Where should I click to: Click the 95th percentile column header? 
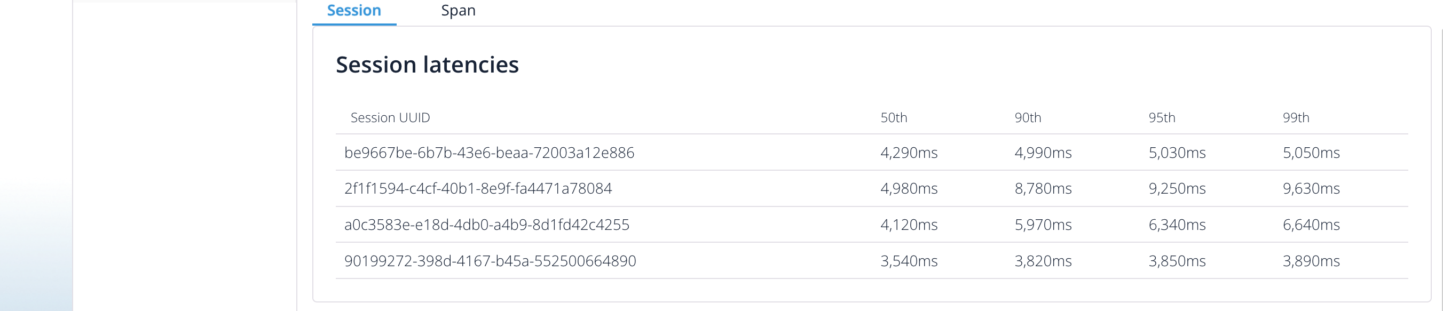pos(1162,117)
